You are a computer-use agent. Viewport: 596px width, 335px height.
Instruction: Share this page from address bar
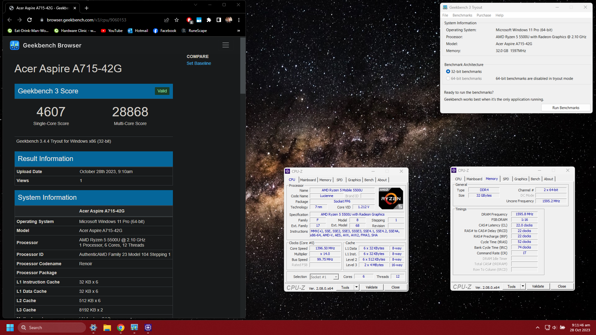pyautogui.click(x=167, y=20)
